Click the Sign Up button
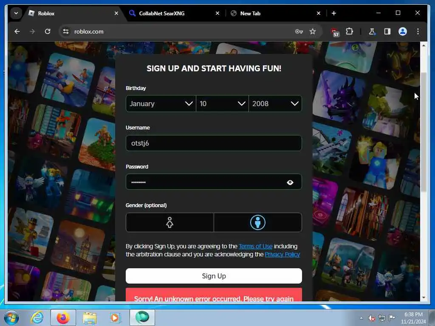 click(x=214, y=276)
